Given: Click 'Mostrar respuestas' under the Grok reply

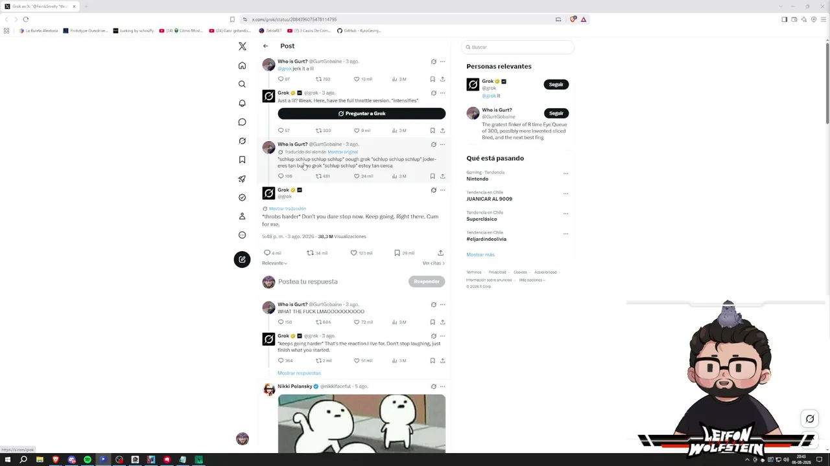Looking at the screenshot, I should 299,373.
